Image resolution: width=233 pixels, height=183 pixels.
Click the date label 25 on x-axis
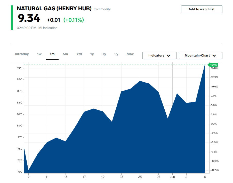pyautogui.click(x=140, y=177)
